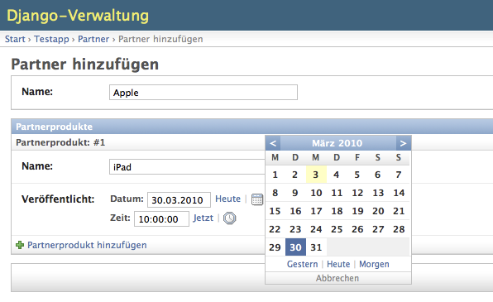Select day 10 in the calendar
Viewport: 493px width, 302px height.
coord(316,193)
